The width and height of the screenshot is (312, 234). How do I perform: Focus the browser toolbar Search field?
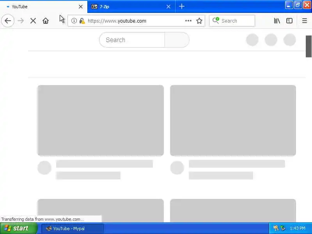232,21
